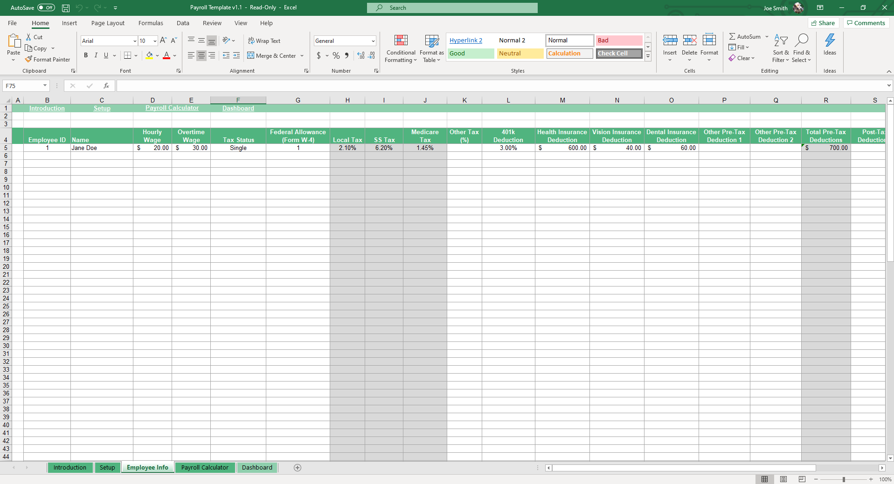Viewport: 894px width, 484px height.
Task: Expand the Name Box dropdown arrow
Action: 45,86
